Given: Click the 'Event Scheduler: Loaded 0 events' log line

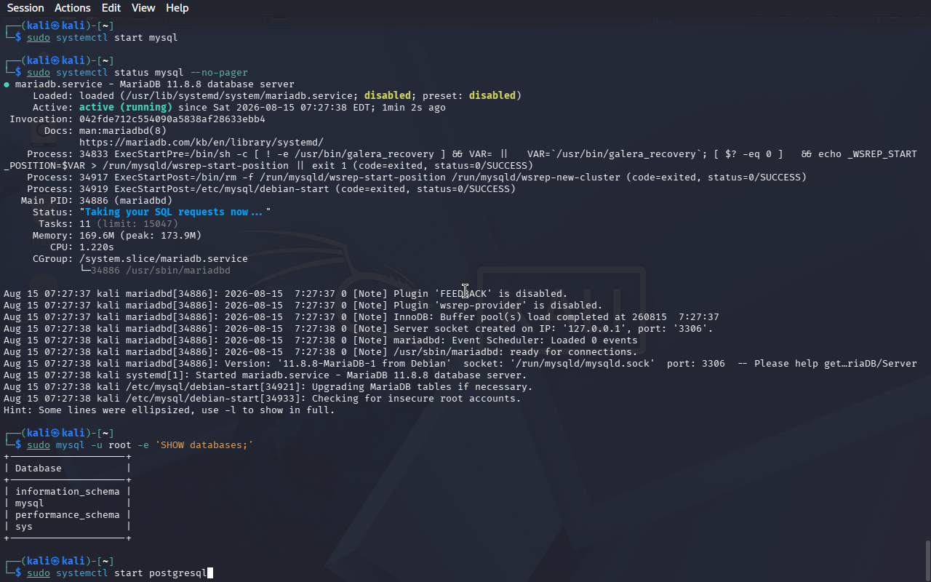Looking at the screenshot, I should pyautogui.click(x=321, y=340).
